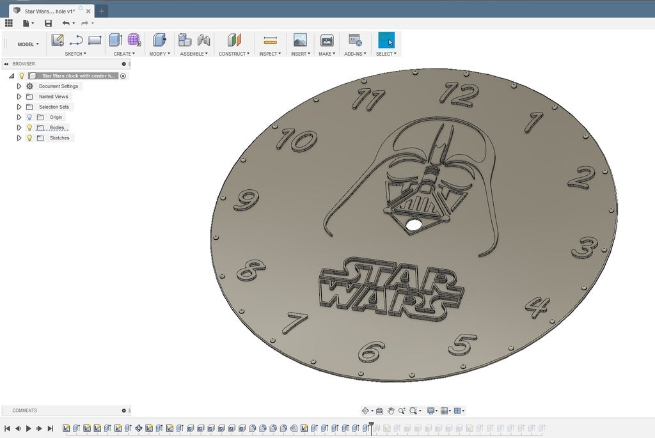Toggle visibility bulb of Sketches folder

pyautogui.click(x=29, y=137)
